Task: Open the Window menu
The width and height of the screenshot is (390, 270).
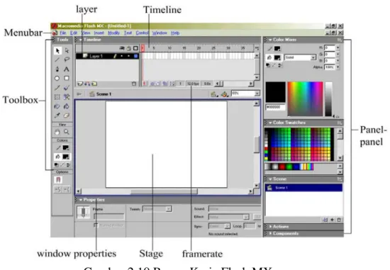Action: (160, 33)
